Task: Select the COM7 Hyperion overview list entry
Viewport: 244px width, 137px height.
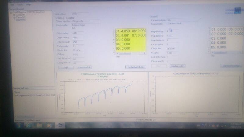Action: pyautogui.click(x=34, y=95)
